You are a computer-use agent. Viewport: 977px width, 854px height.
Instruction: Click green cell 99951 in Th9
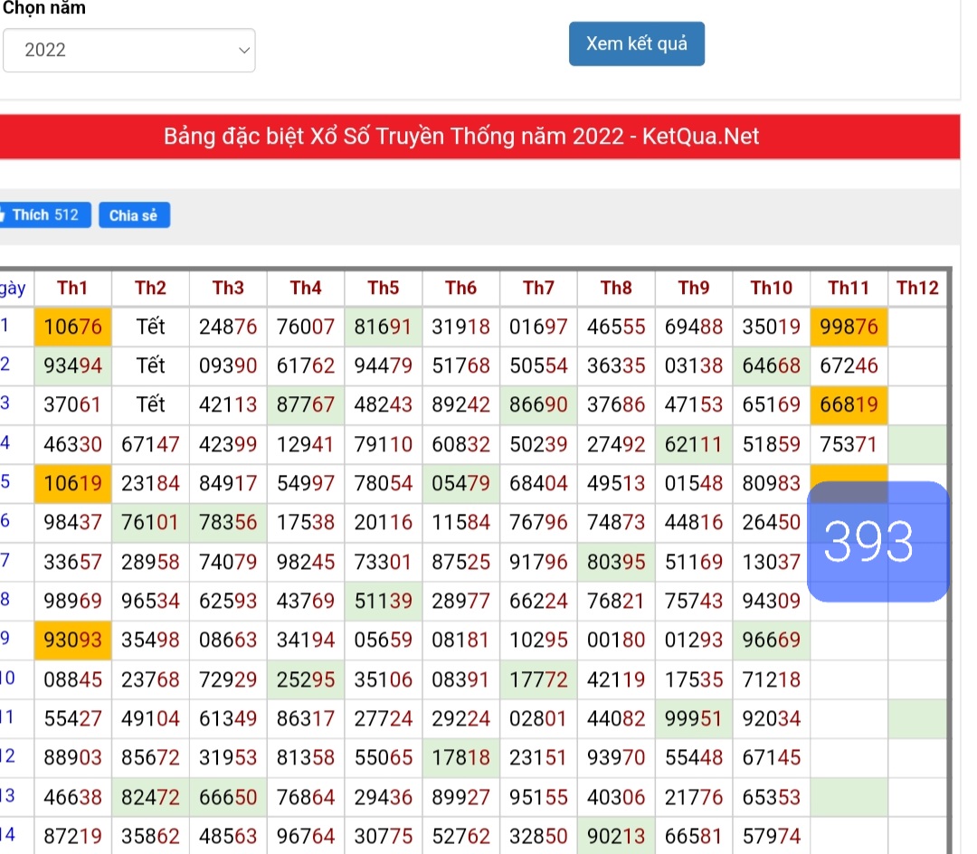point(694,718)
